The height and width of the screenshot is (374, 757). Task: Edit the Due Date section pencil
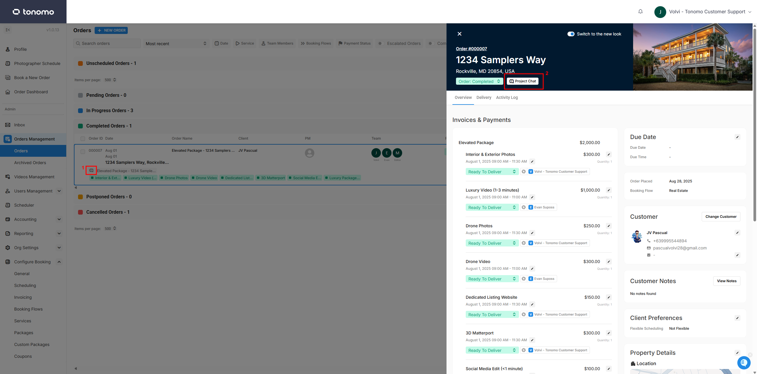(737, 137)
